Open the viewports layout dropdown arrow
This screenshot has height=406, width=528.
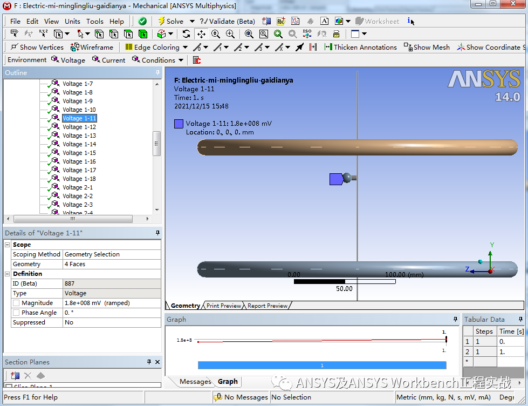tap(364, 33)
